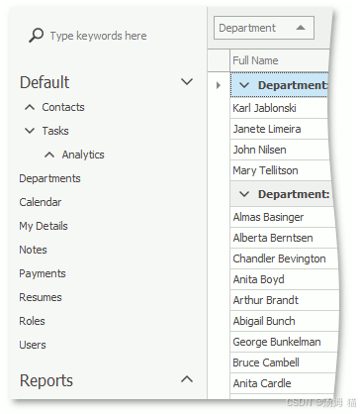Select the Mary Tellitson row
This screenshot has width=360, height=414.
click(281, 170)
